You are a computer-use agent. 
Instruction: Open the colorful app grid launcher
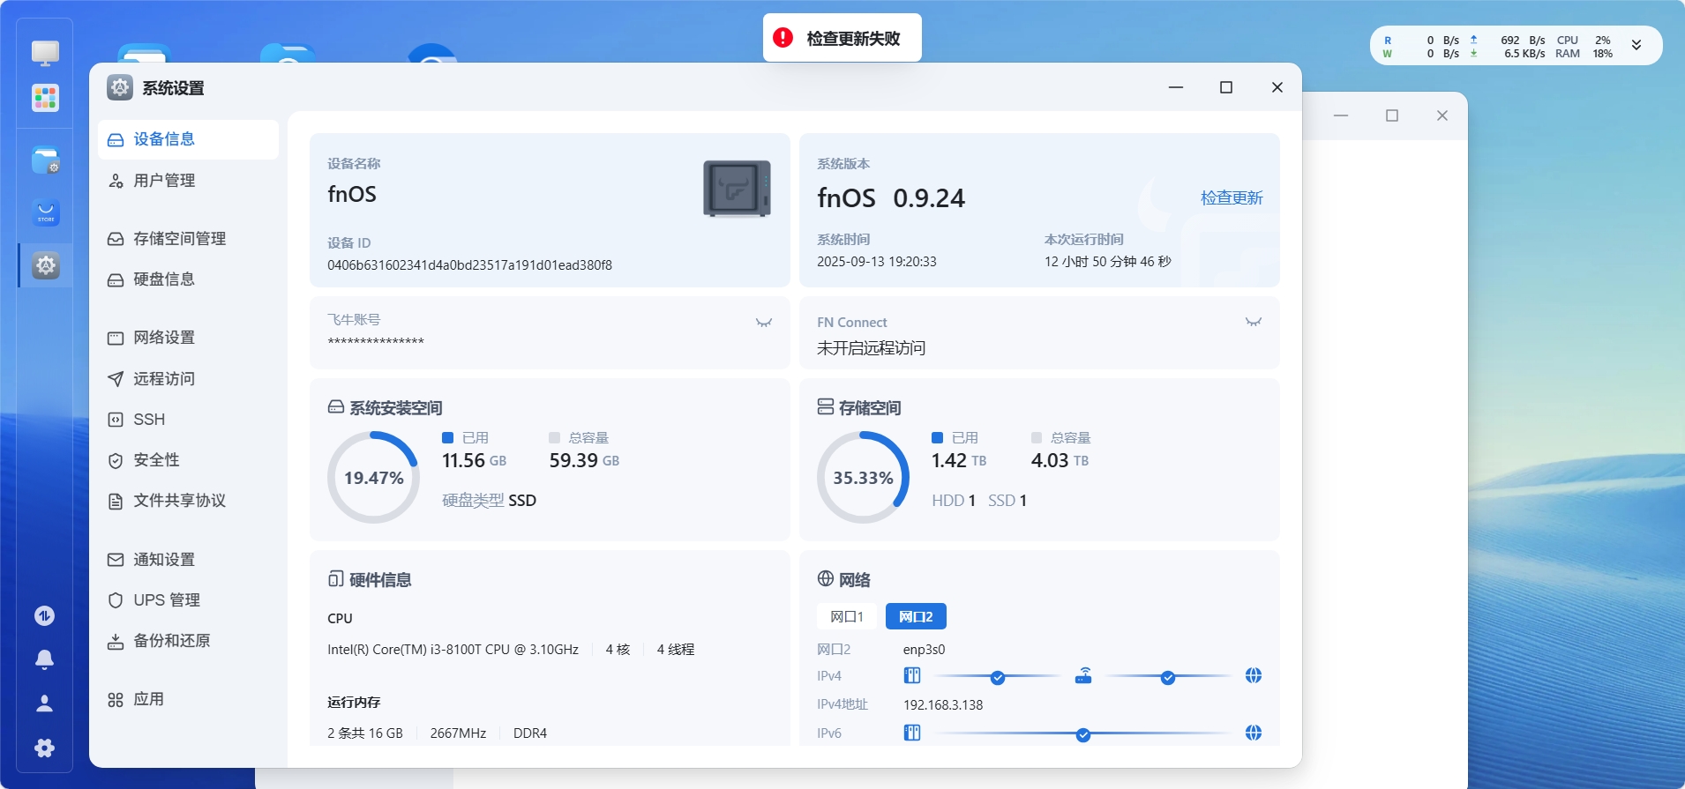(45, 98)
